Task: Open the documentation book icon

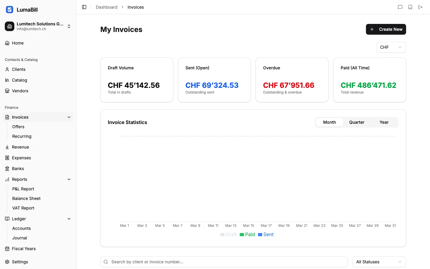Action: (410, 7)
